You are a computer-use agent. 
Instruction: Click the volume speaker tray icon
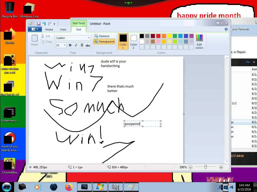tap(232, 187)
